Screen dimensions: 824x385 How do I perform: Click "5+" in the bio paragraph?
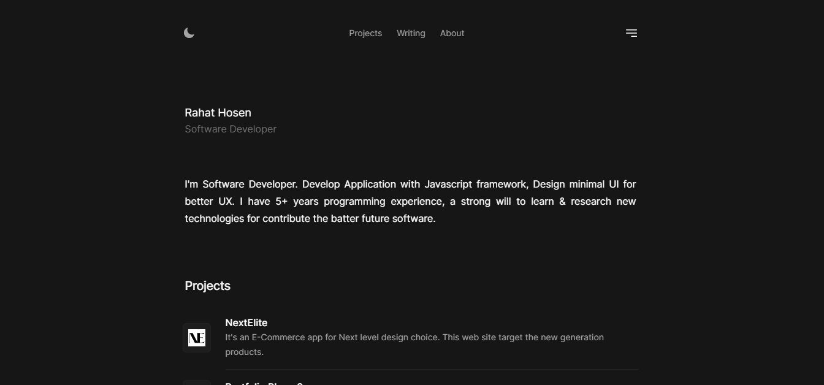pos(281,201)
